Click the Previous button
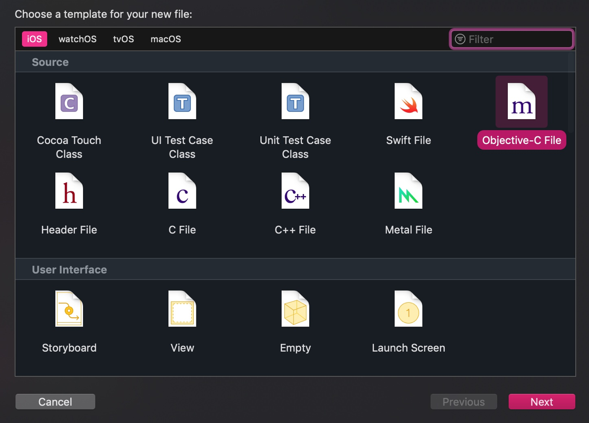 (463, 402)
